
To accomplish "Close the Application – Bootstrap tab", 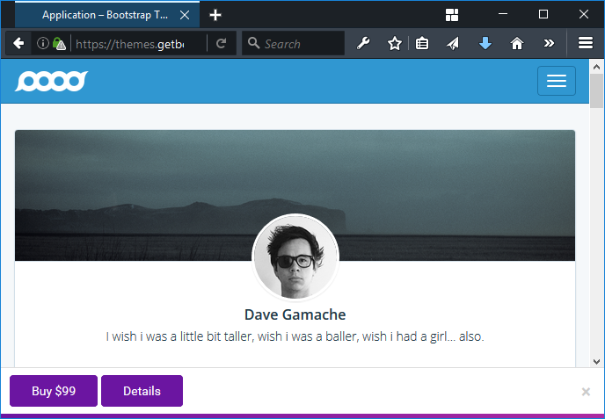I will [185, 15].
